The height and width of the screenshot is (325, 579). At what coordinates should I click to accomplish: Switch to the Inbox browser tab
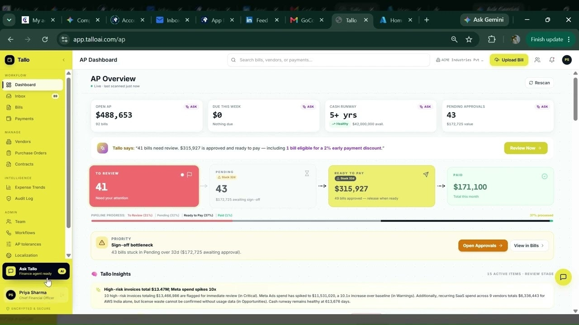[172, 20]
